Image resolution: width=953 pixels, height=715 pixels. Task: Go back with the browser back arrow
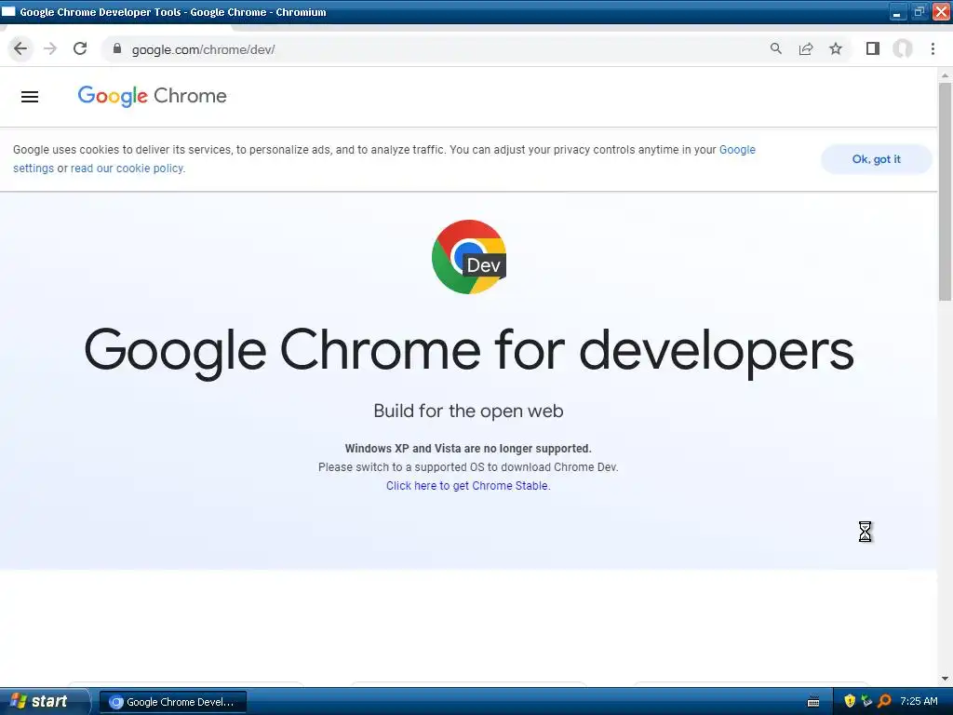pyautogui.click(x=20, y=48)
